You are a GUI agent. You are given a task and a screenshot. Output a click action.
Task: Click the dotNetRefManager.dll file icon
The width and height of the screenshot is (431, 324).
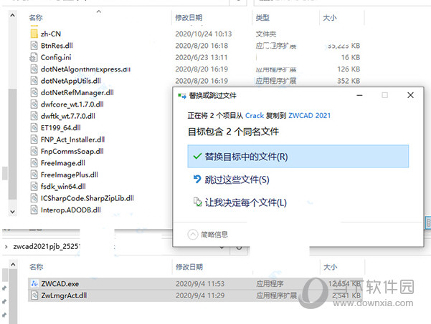click(x=34, y=93)
